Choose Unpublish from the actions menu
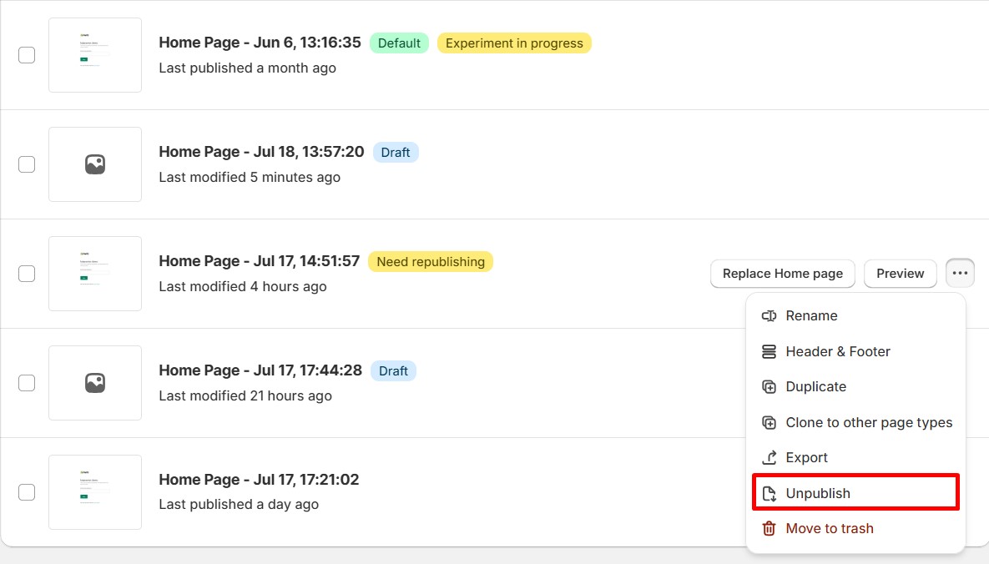Image resolution: width=989 pixels, height=564 pixels. [x=818, y=494]
